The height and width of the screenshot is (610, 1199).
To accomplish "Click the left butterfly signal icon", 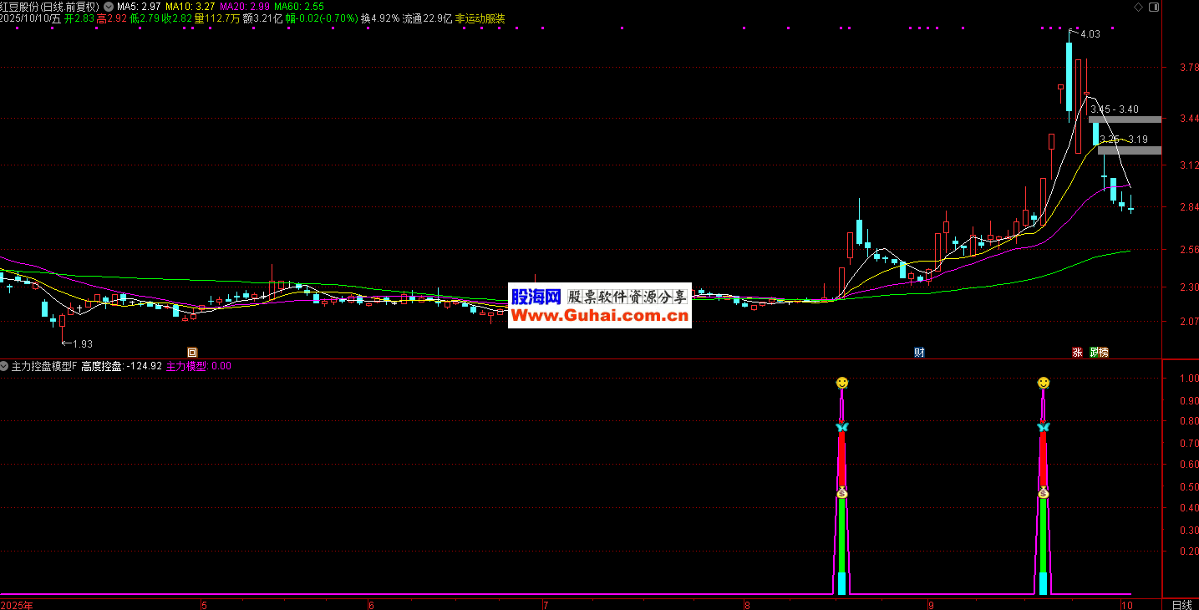I will click(842, 427).
